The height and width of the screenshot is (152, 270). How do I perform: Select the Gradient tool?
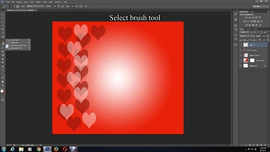(x=3, y=55)
